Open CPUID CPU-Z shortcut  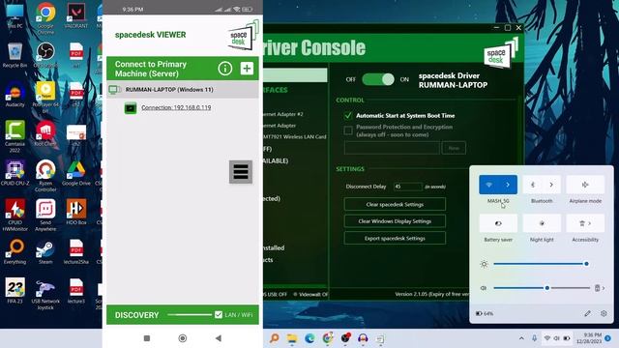[15, 173]
